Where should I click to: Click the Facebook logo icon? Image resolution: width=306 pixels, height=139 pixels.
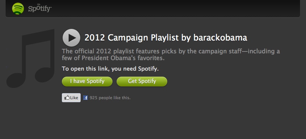click(x=85, y=98)
